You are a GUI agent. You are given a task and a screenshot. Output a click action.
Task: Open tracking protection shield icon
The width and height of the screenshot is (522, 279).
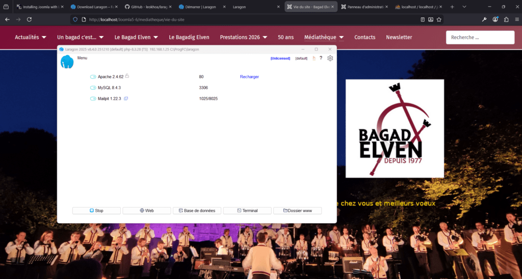tap(75, 20)
